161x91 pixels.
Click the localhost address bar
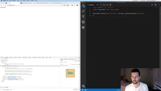point(34,5)
